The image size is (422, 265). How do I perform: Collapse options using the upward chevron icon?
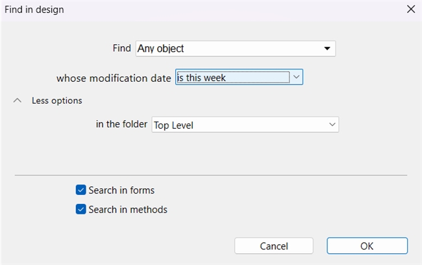(x=18, y=101)
